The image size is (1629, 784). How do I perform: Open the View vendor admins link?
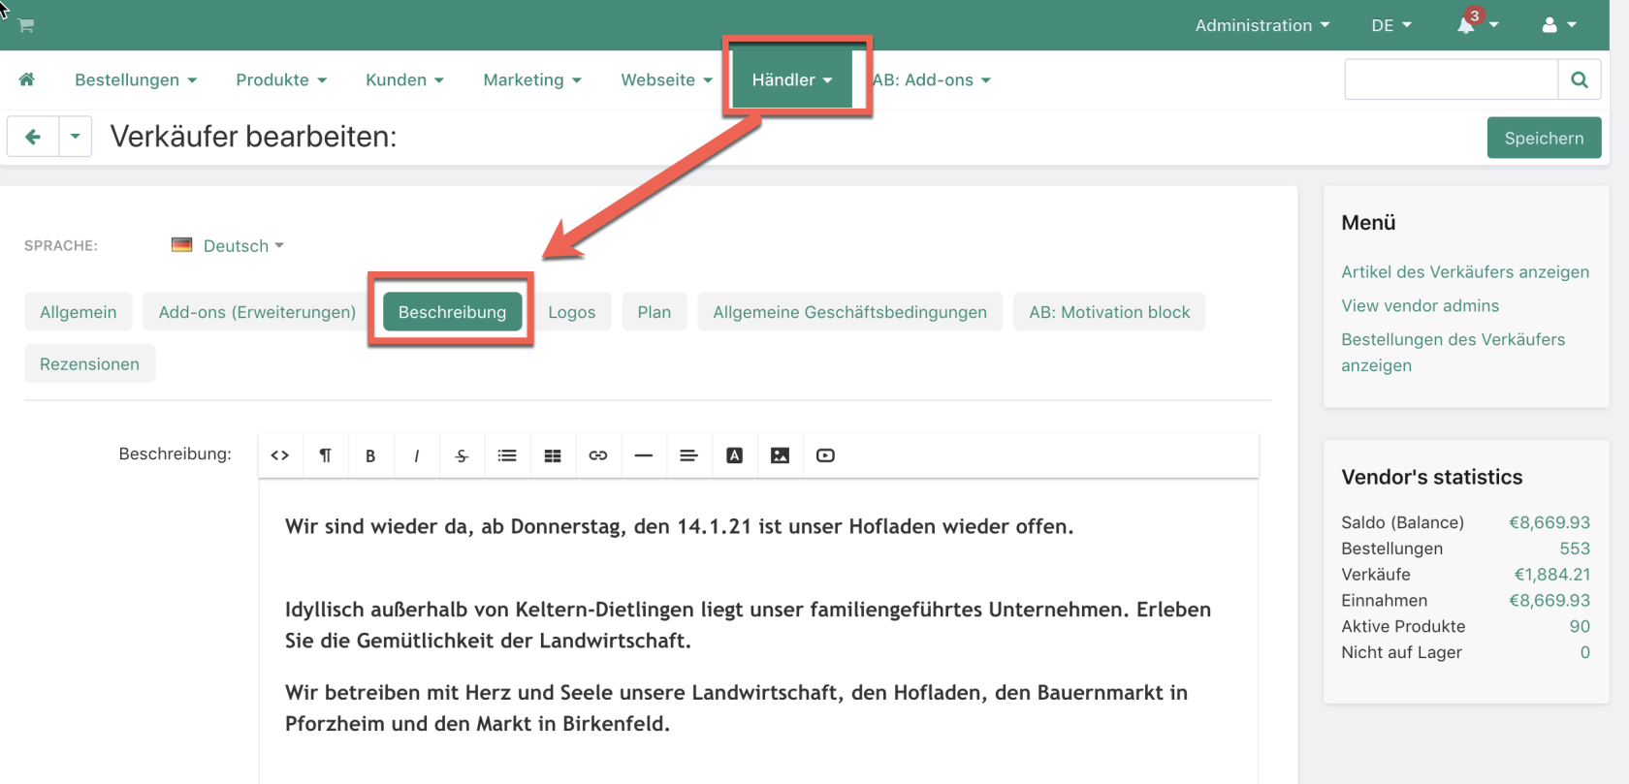(x=1420, y=306)
